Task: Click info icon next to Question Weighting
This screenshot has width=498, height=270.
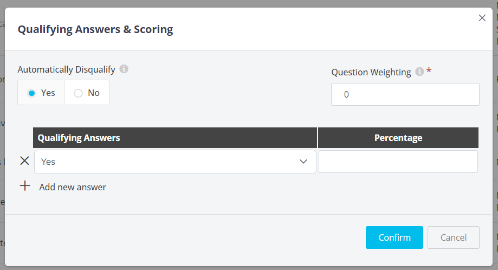Action: [419, 72]
